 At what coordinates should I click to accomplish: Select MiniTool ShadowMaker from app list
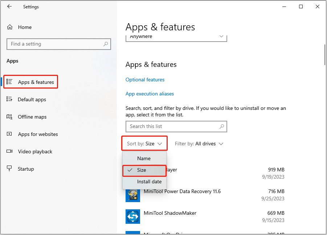tap(170, 213)
